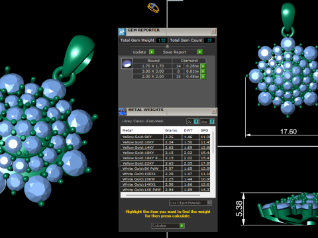Image resolution: width=318 pixels, height=238 pixels.
Task: Toggle Use Object Materials option
Action: tap(190, 202)
